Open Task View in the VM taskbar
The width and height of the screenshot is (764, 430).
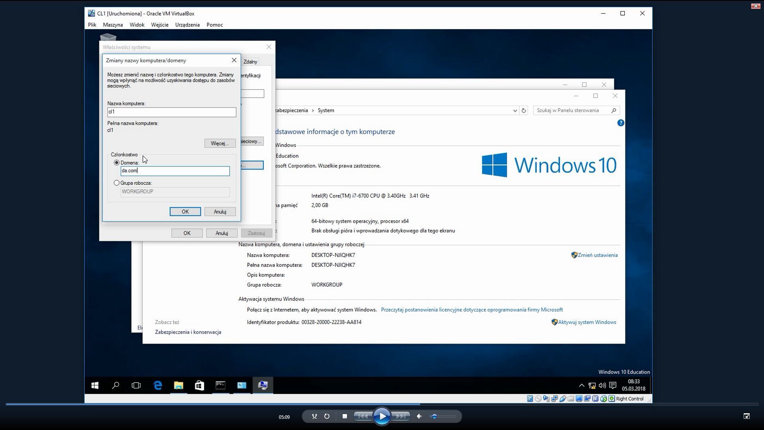(x=136, y=385)
